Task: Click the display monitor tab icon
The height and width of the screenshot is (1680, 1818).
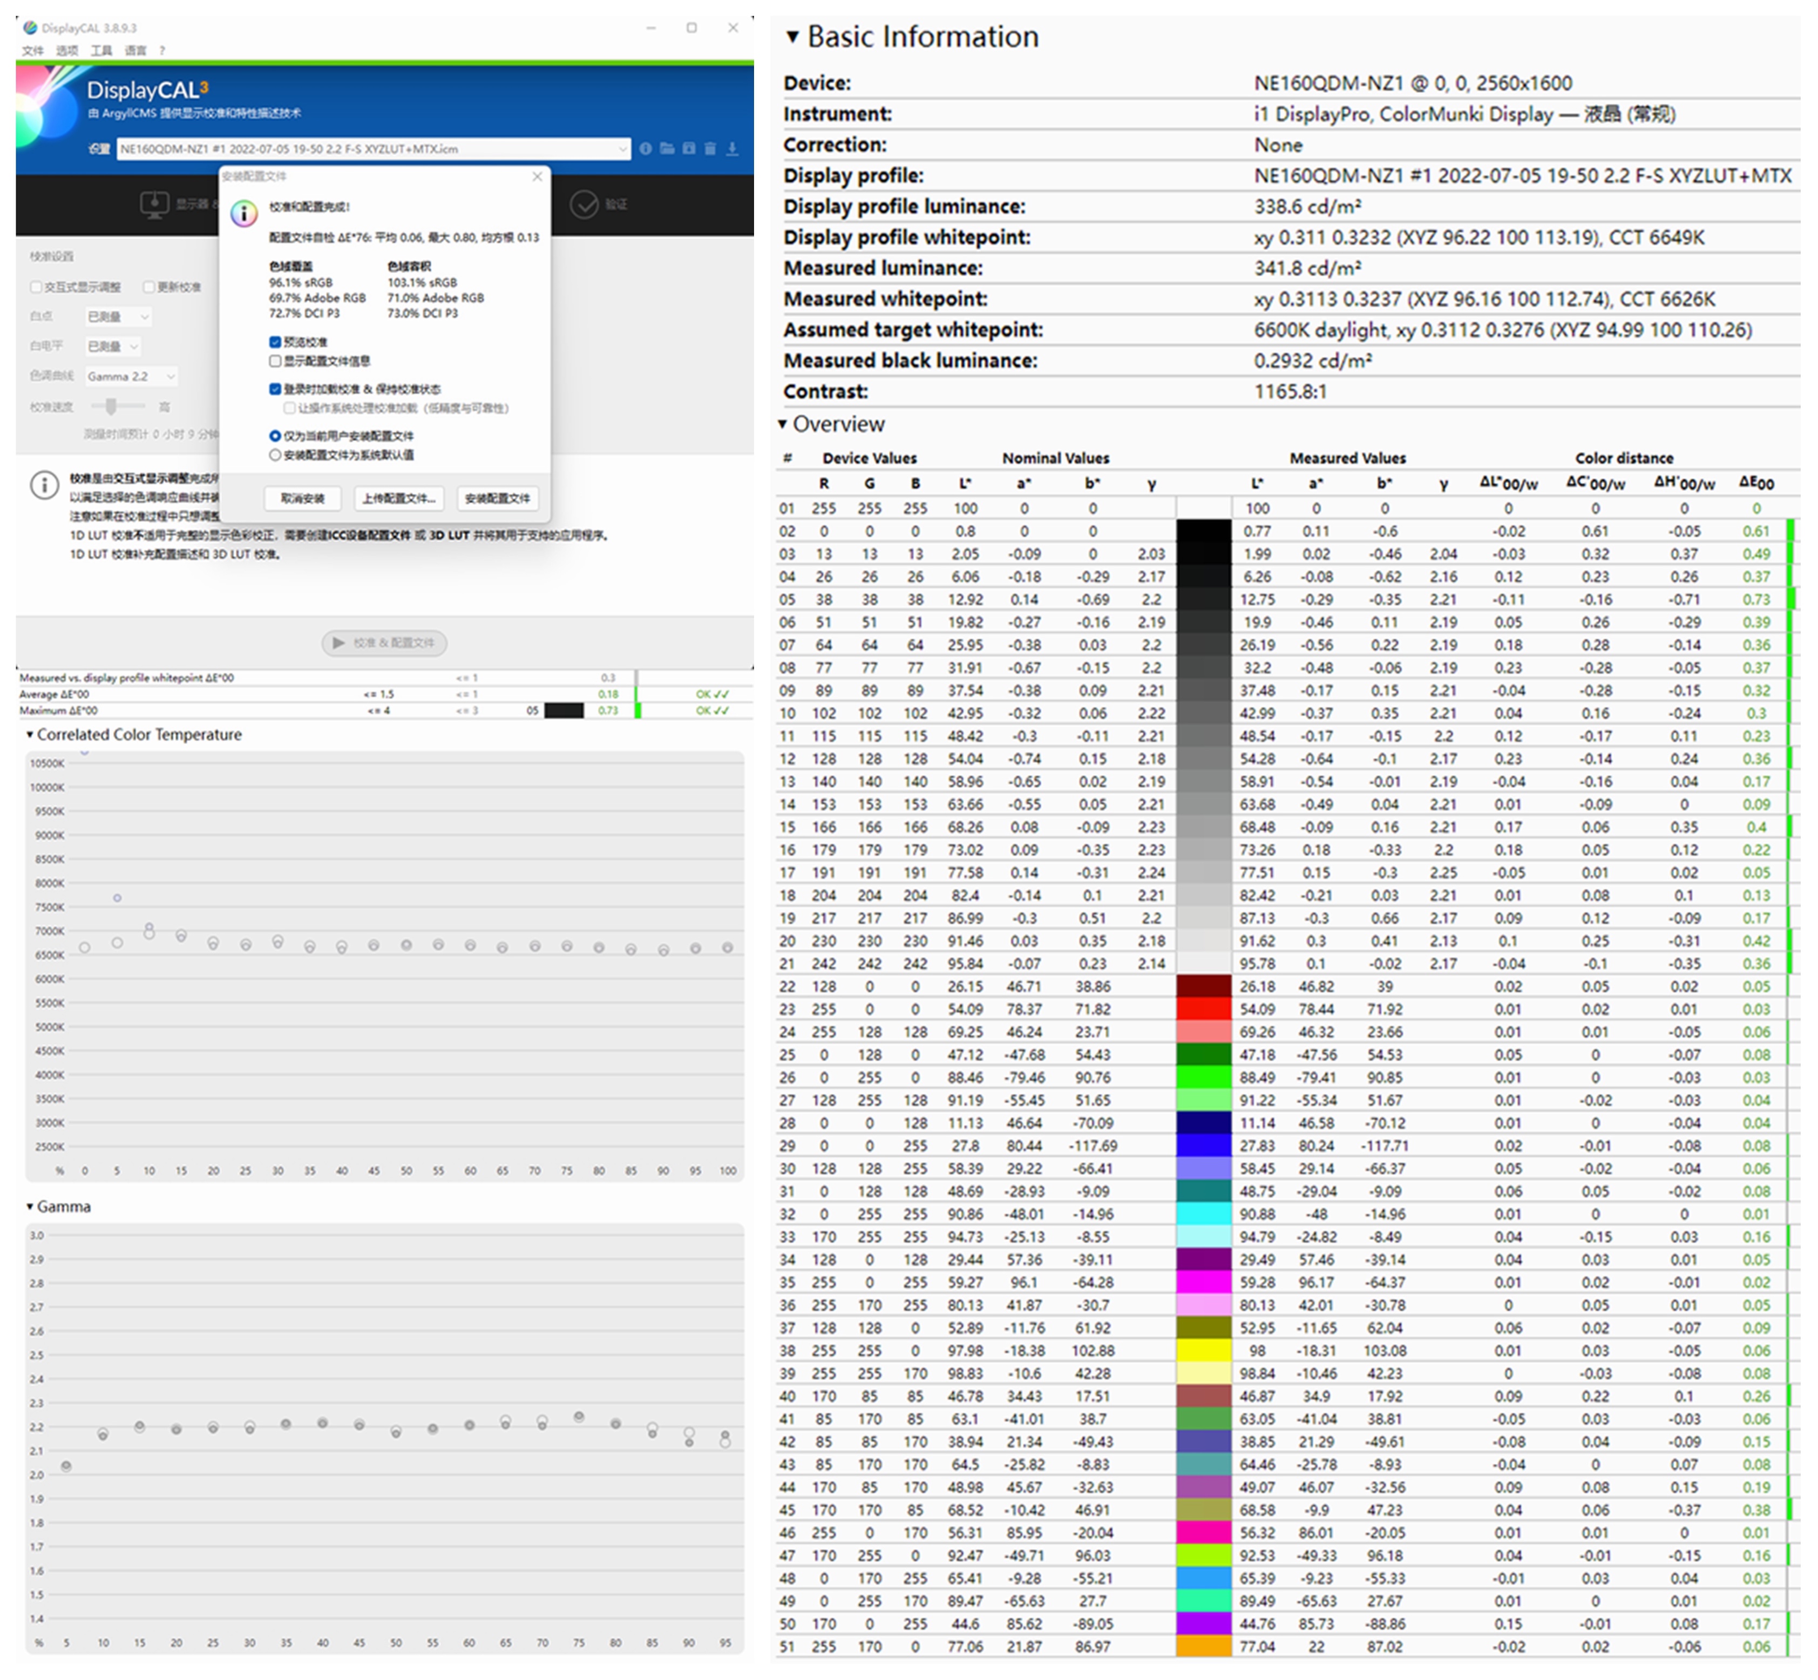Action: click(154, 205)
